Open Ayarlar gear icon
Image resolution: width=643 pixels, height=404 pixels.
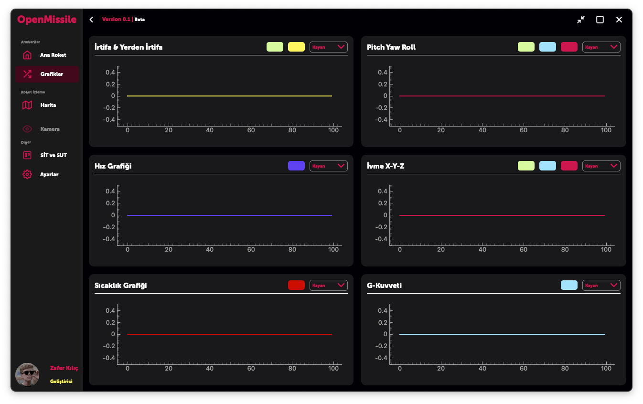(27, 174)
